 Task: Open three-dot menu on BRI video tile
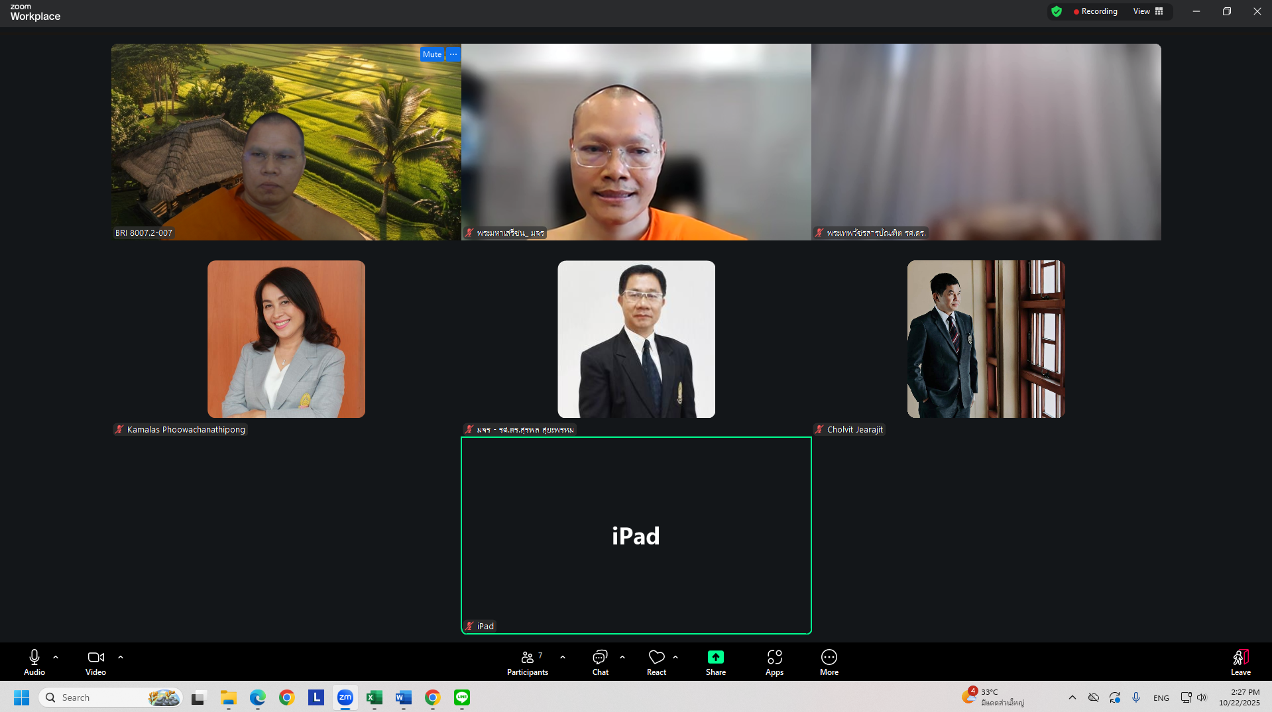453,54
